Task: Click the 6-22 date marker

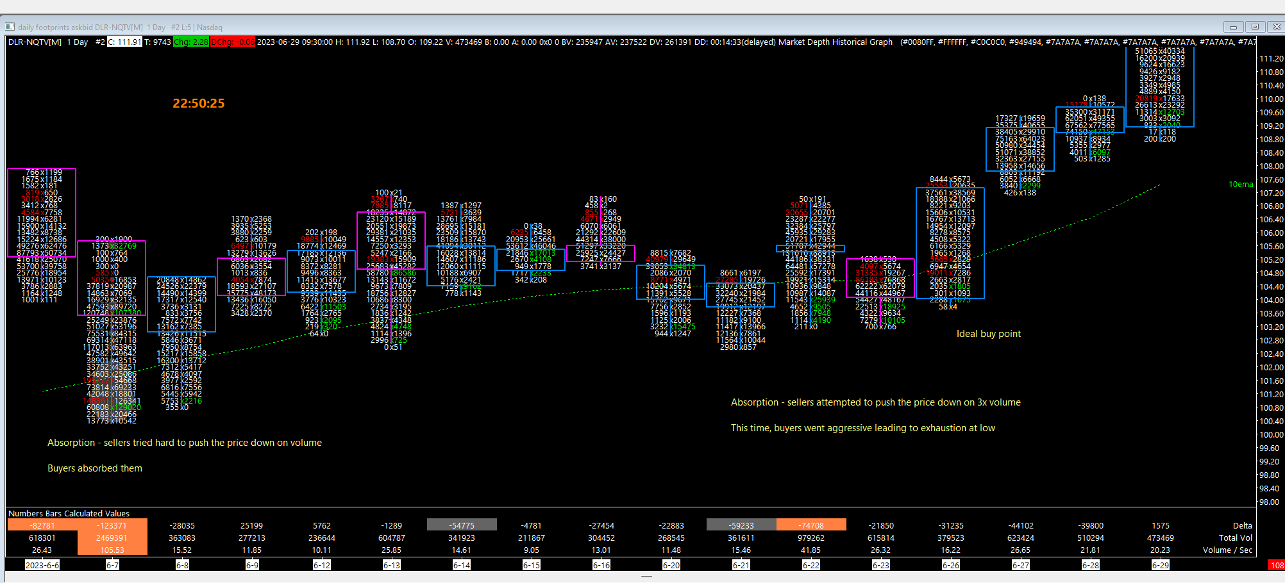Action: (x=811, y=565)
